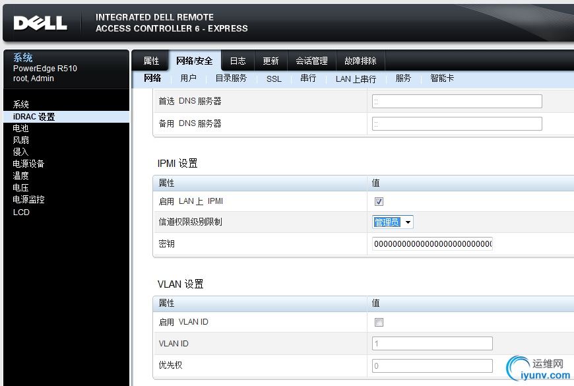The height and width of the screenshot is (386, 574).
Task: Click the Dell logo in the header
Action: (x=40, y=24)
